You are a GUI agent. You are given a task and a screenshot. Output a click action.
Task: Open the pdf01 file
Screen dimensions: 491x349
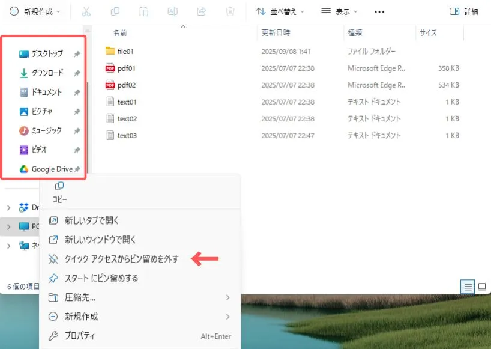(x=127, y=68)
